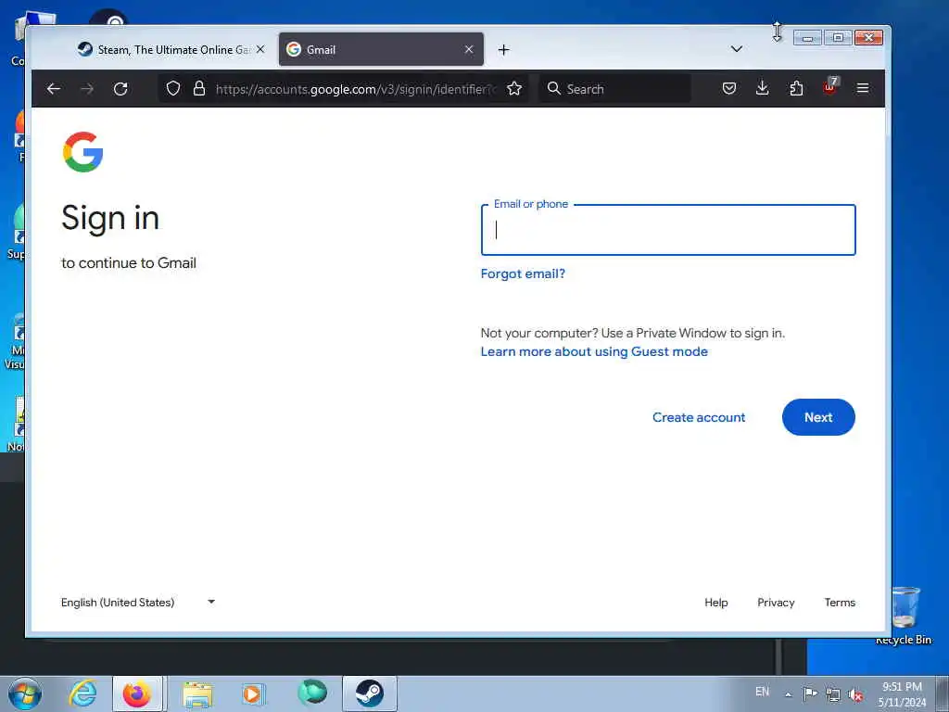Image resolution: width=949 pixels, height=712 pixels.
Task: Click the site security padlock icon
Action: 199,89
